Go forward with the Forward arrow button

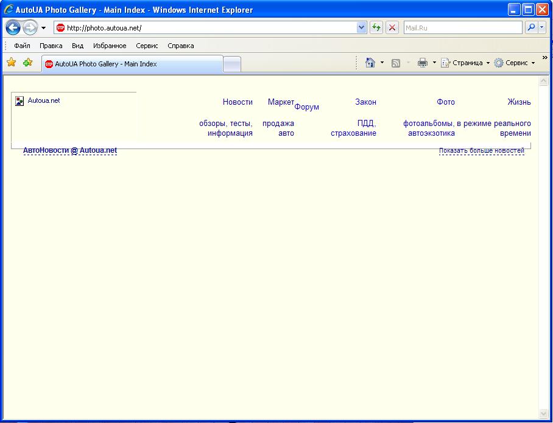point(30,28)
